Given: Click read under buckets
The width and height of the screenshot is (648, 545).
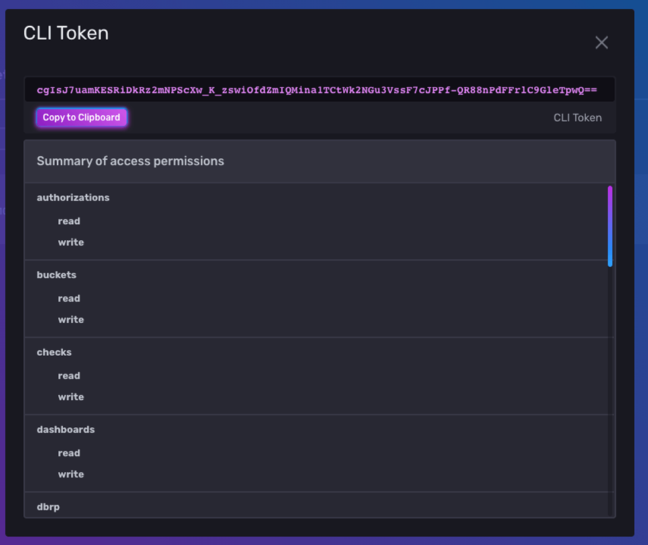Looking at the screenshot, I should click(x=69, y=298).
